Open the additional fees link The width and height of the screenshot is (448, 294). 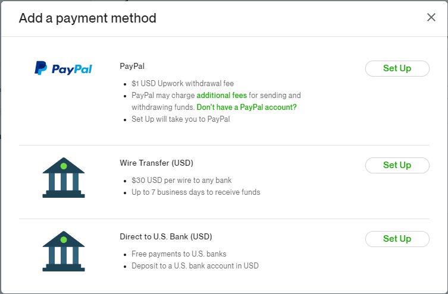click(x=221, y=95)
